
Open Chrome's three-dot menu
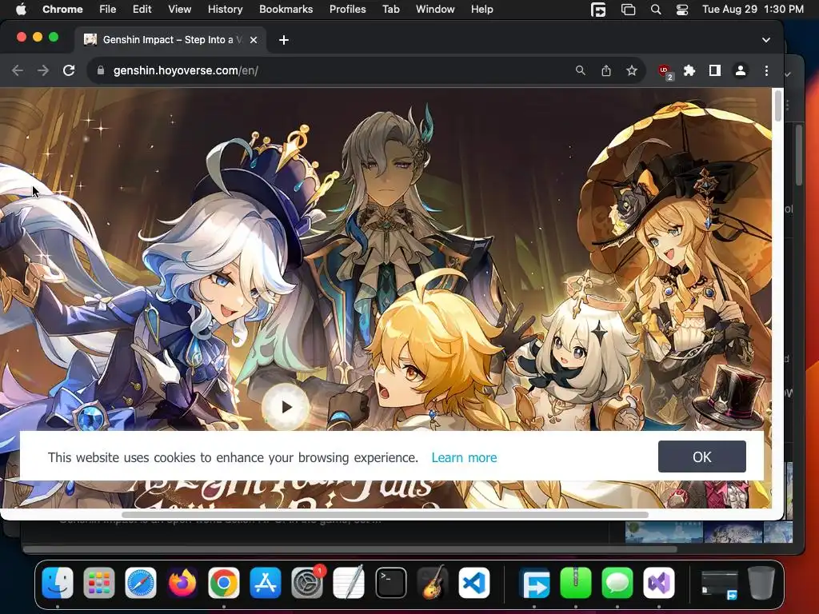point(766,70)
